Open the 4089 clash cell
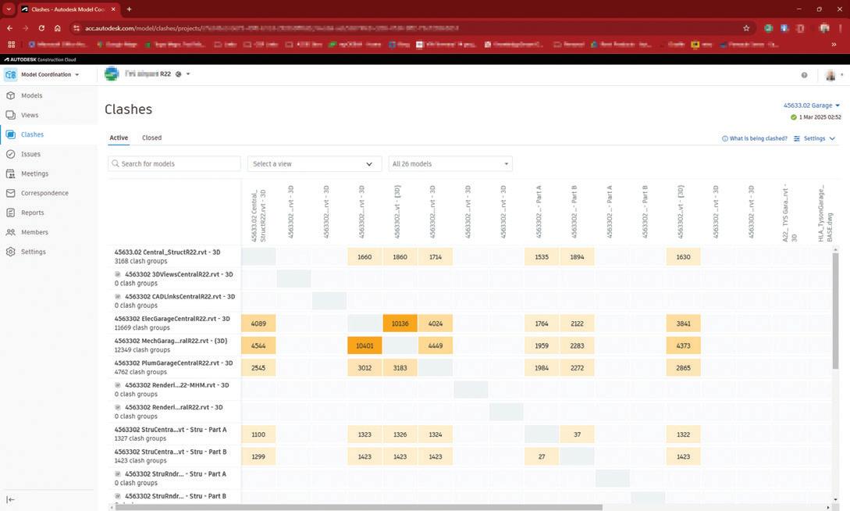This screenshot has width=850, height=511. (x=258, y=323)
